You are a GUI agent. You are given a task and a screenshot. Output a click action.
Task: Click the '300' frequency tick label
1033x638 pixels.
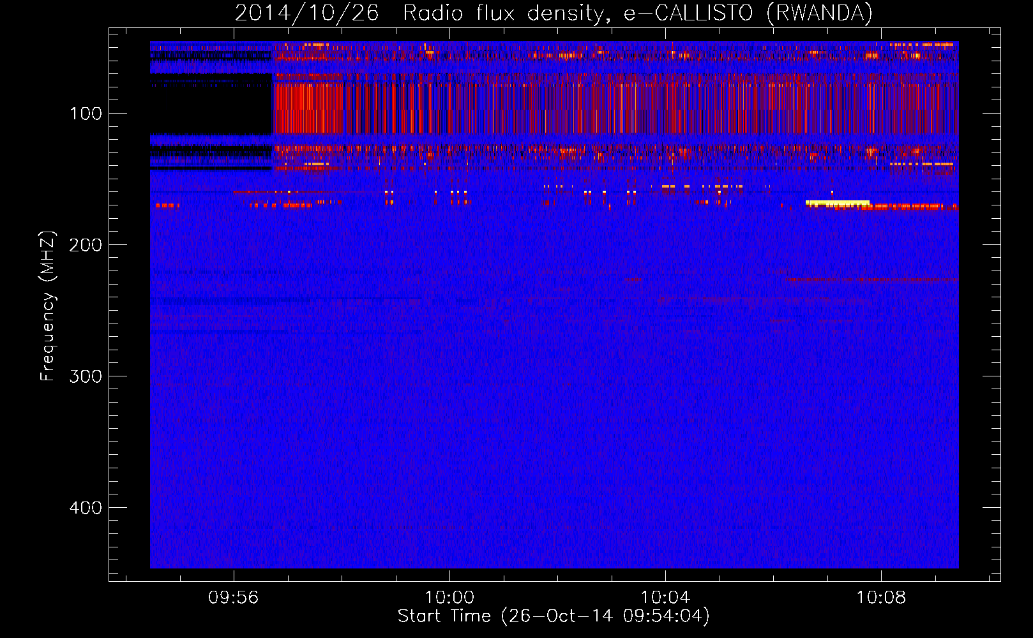click(x=86, y=376)
